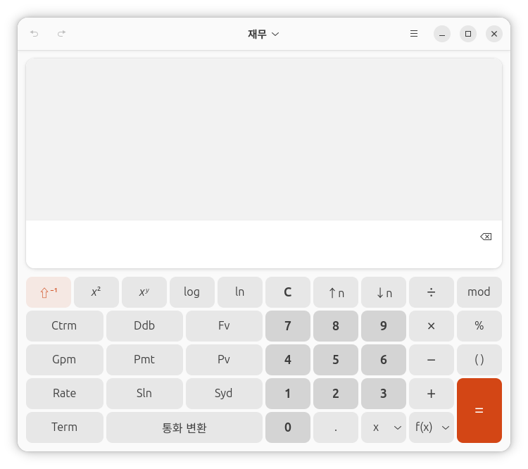Click the Pmt payment button
Image resolution: width=528 pixels, height=469 pixels.
(x=144, y=360)
